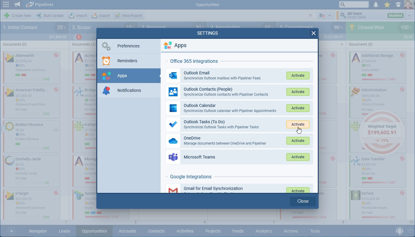The width and height of the screenshot is (415, 237).
Task: Click the Outlook Tasks checkmark icon
Action: [173, 124]
